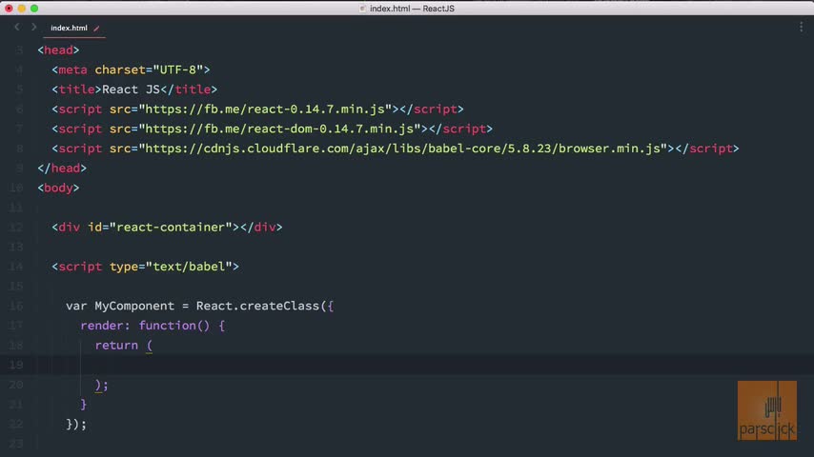Click the document icon in title bar
The width and height of the screenshot is (814, 457).
[362, 9]
